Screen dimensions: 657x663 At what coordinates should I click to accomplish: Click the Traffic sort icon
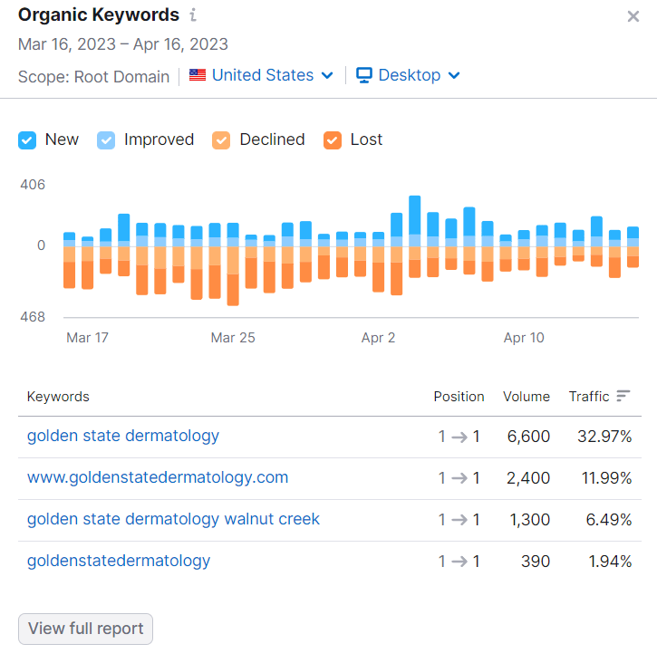pyautogui.click(x=623, y=396)
